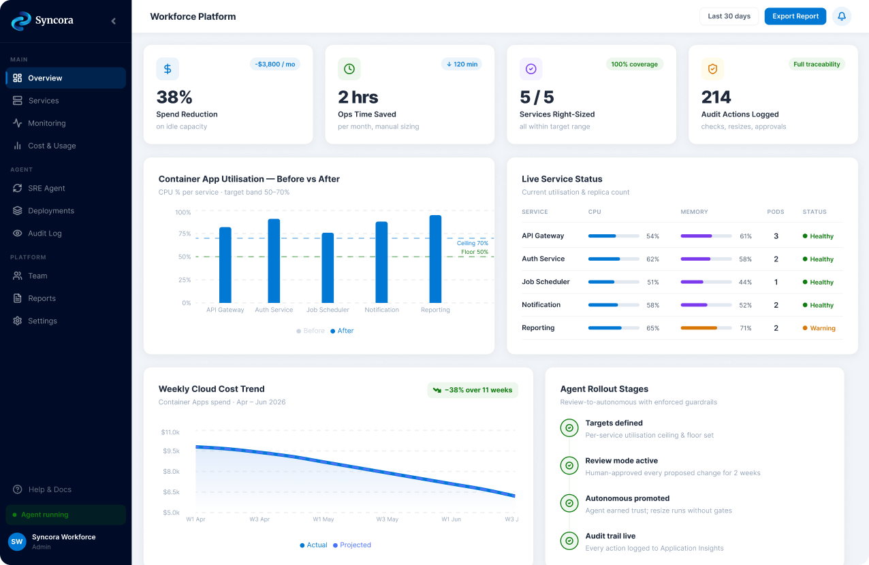Click the -$3,800 / mo badge

(275, 64)
